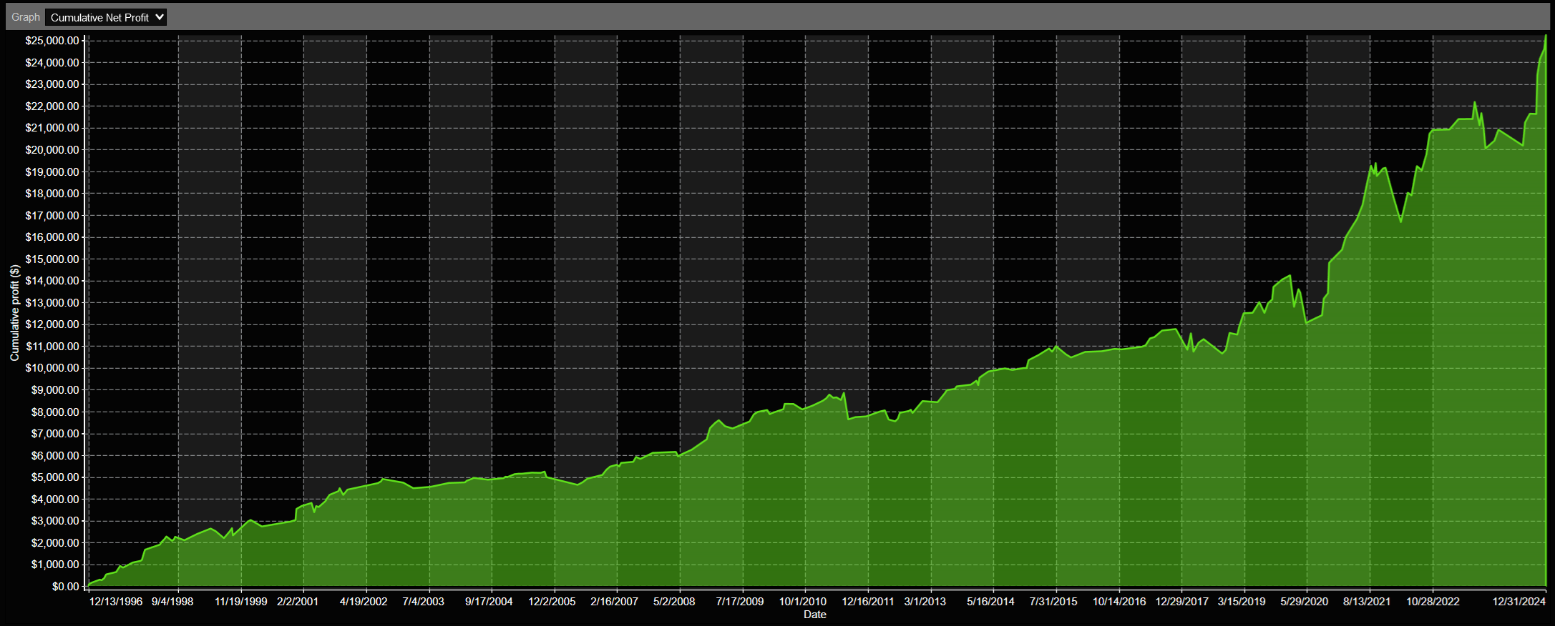Click the 10/28/2022 date label
1555x626 pixels.
click(x=1433, y=602)
